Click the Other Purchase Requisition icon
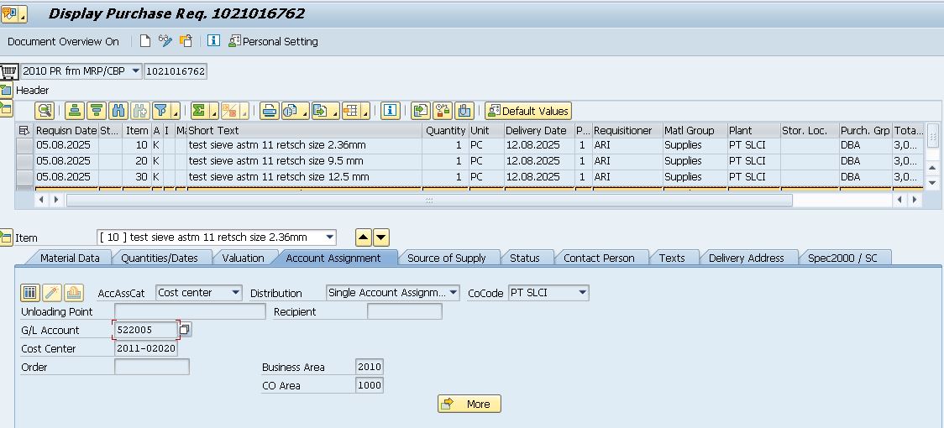Screen dimensions: 944x428 (186, 41)
